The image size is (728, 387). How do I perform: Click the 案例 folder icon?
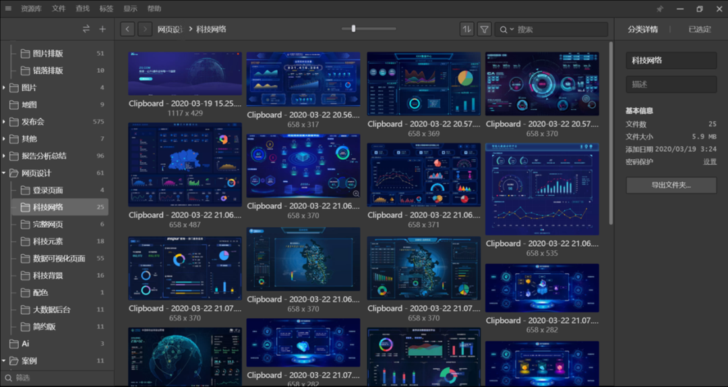[x=14, y=361]
